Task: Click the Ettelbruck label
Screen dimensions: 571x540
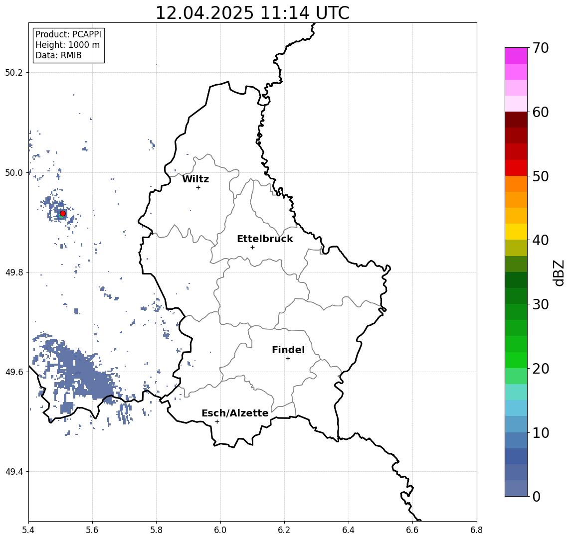Action: [265, 239]
